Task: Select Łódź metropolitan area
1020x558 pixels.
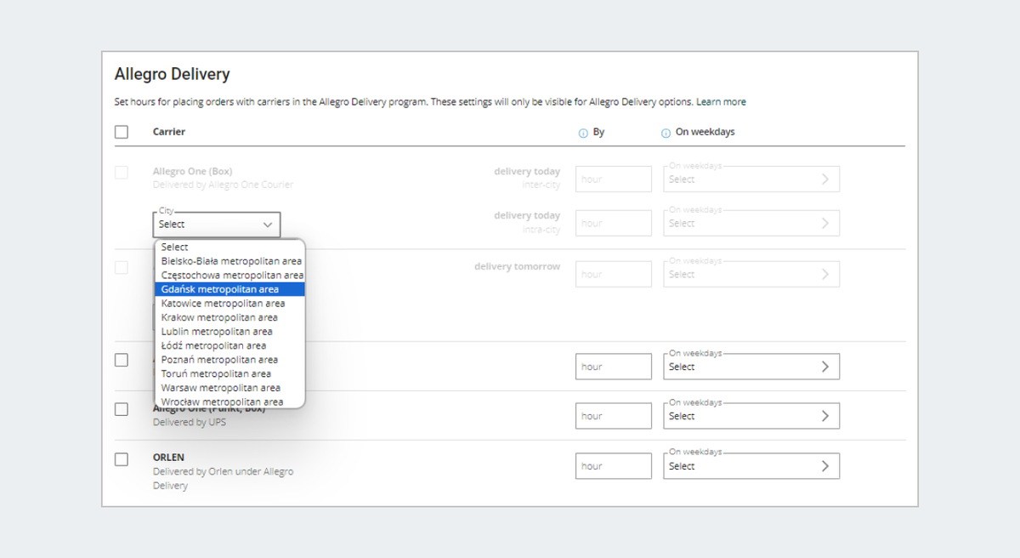Action: coord(229,345)
